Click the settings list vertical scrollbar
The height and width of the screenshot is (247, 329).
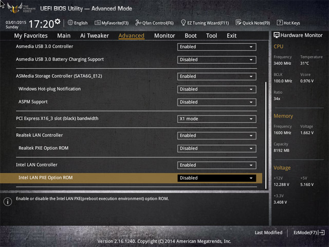266,135
